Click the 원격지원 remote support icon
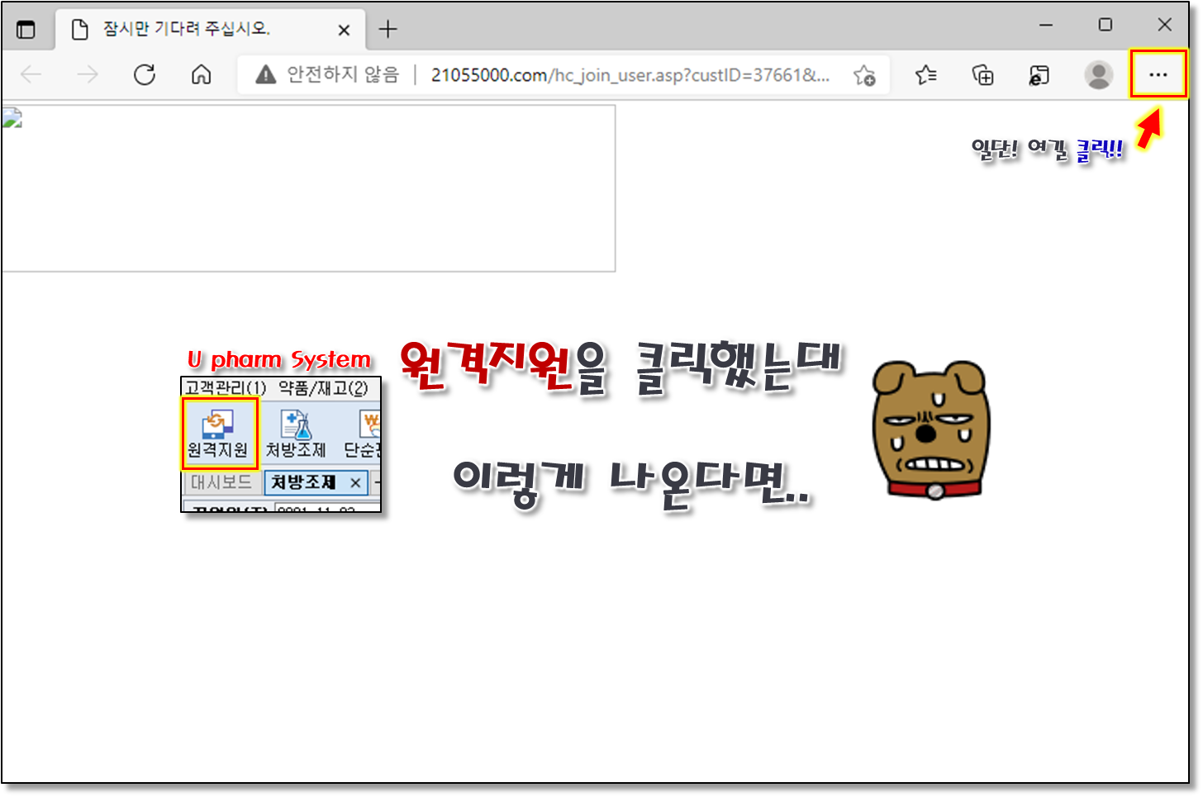The image size is (1203, 797). [218, 434]
